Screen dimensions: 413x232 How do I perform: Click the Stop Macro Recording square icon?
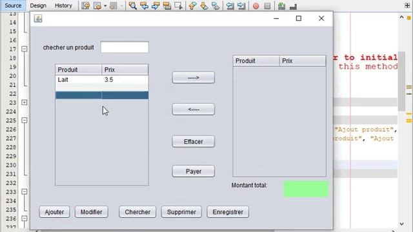[267, 6]
